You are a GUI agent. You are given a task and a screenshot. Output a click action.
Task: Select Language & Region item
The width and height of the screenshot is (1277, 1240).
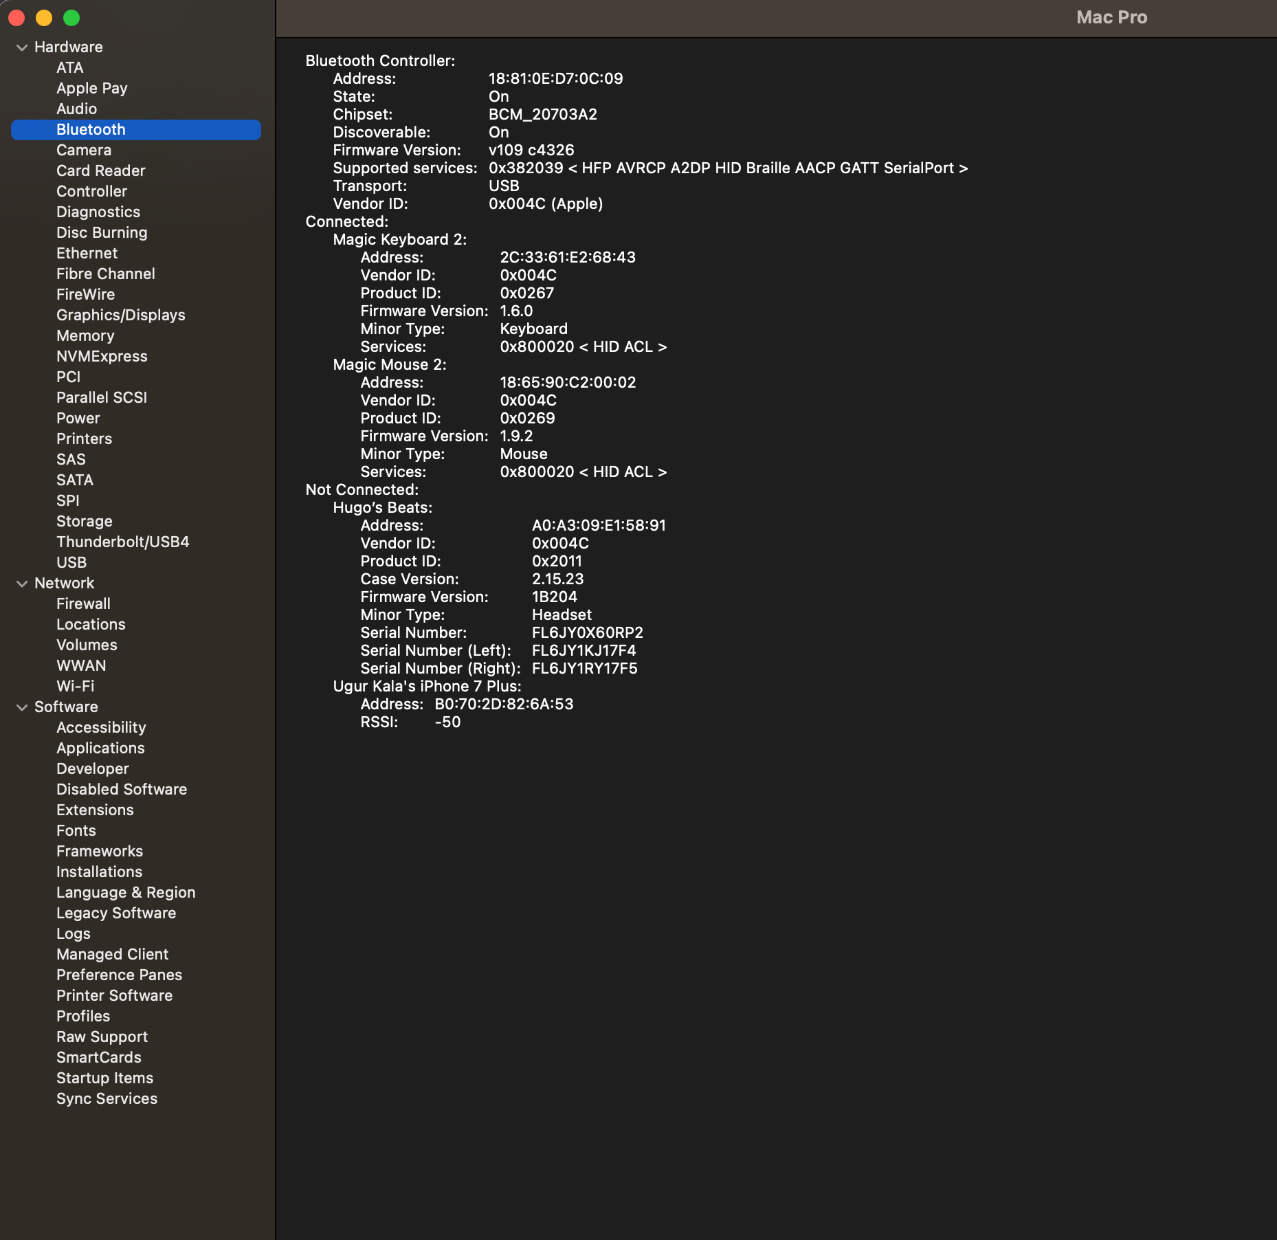pos(126,892)
